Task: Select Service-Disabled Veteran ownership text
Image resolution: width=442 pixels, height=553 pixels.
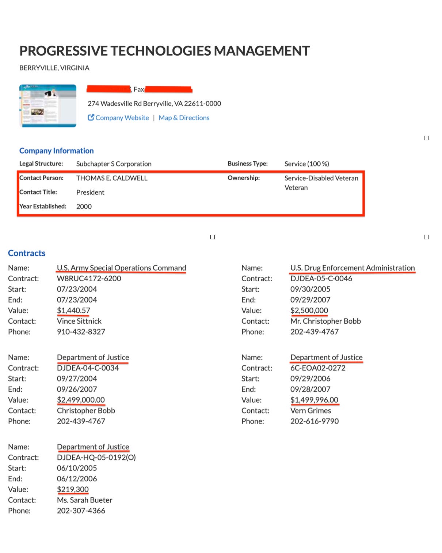Action: tap(321, 178)
